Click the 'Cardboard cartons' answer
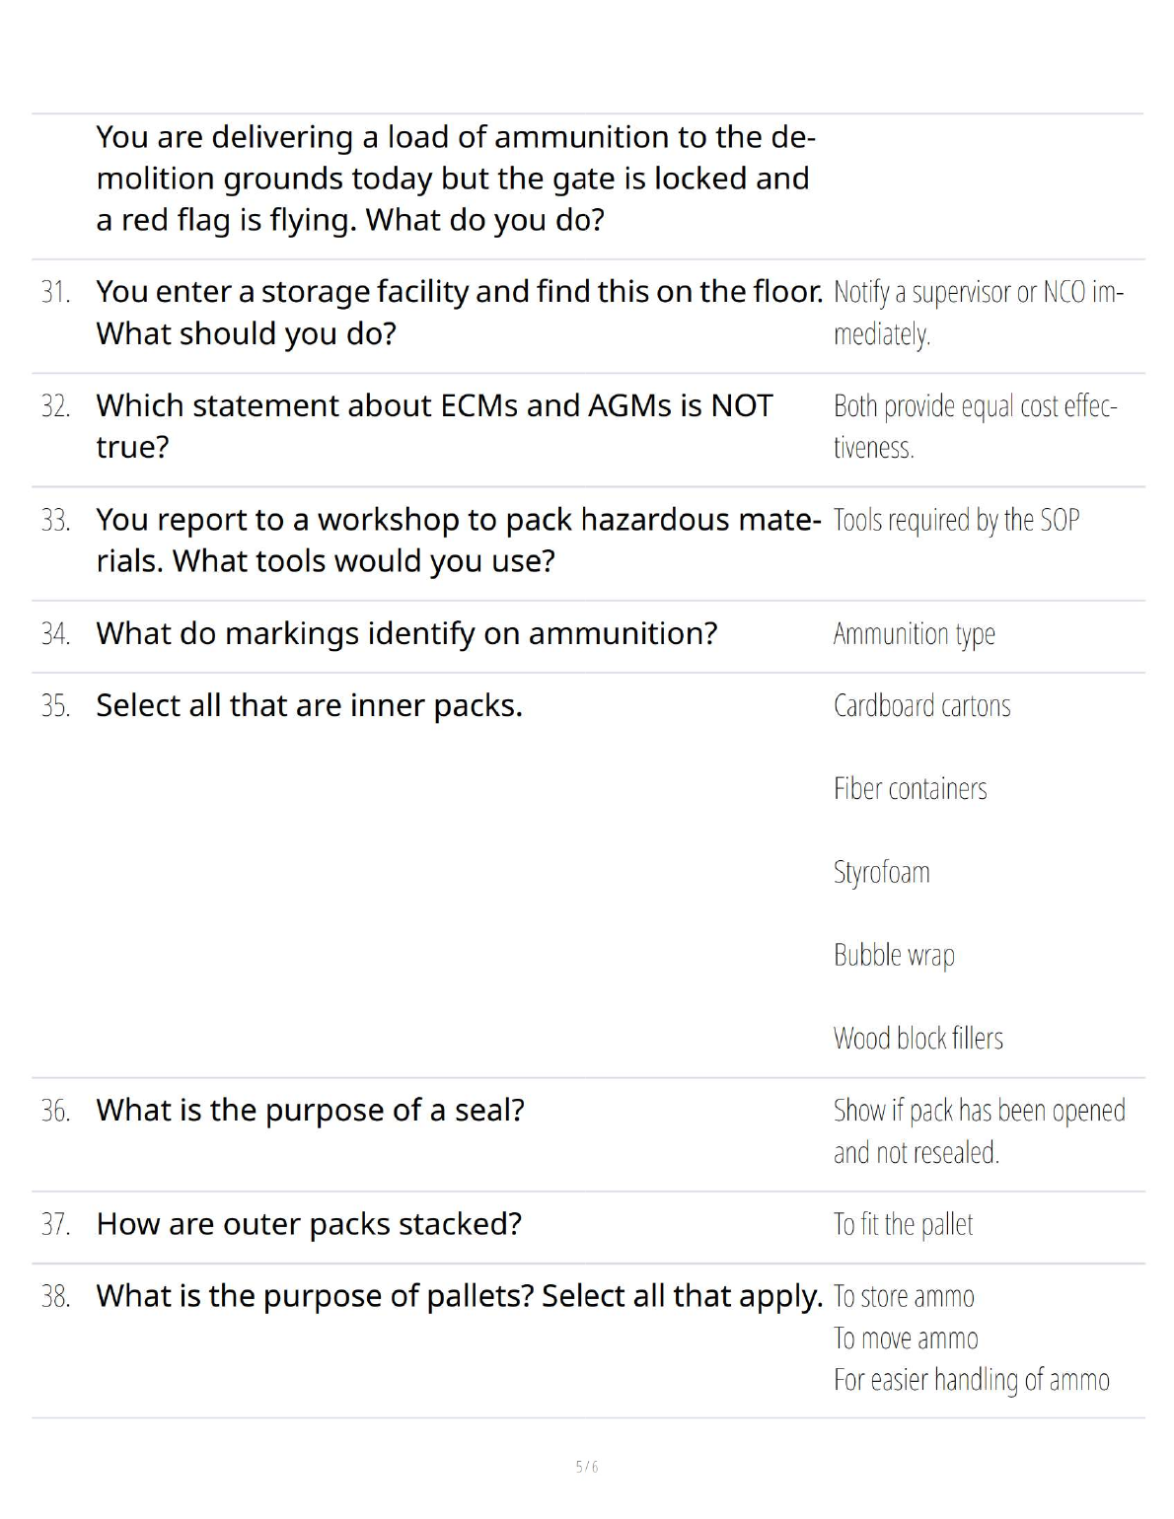This screenshot has height=1519, width=1174. [921, 705]
